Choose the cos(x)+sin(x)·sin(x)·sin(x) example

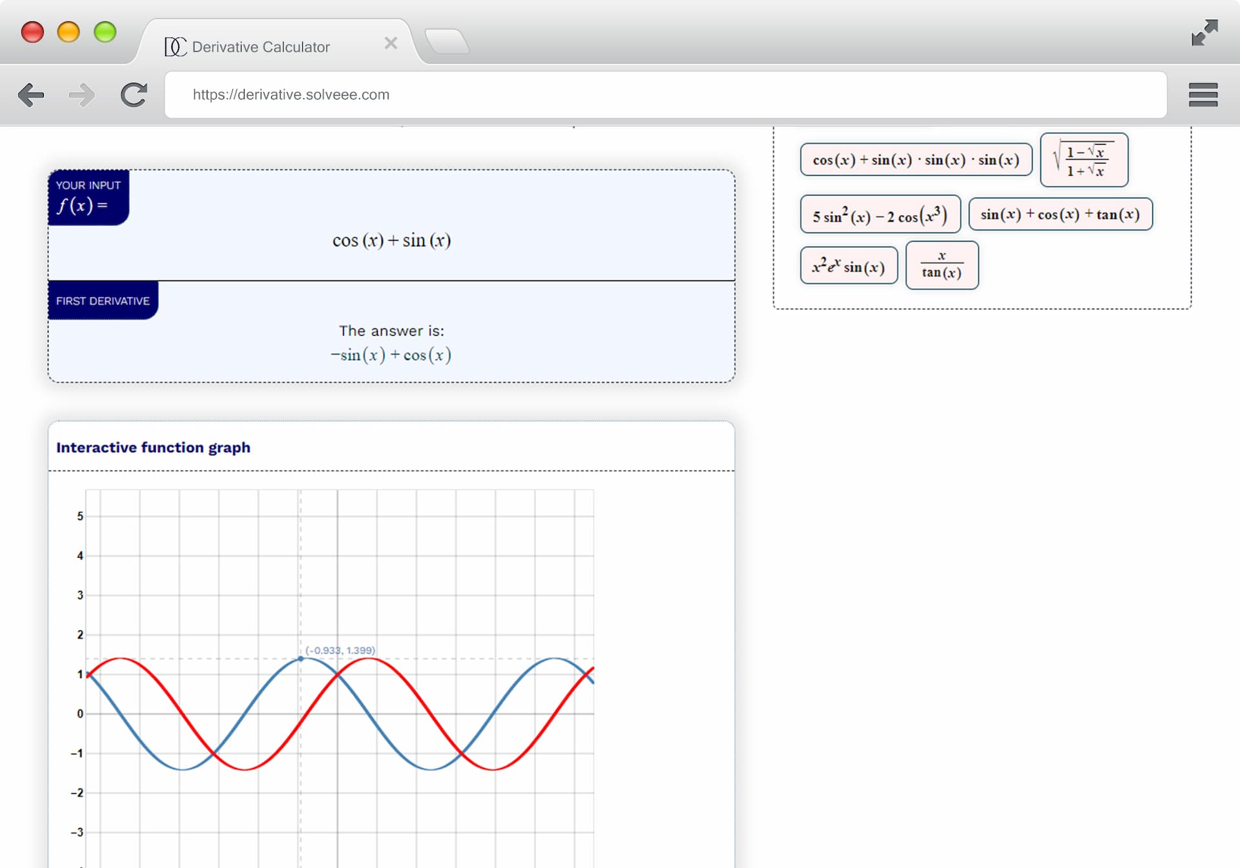pyautogui.click(x=915, y=160)
